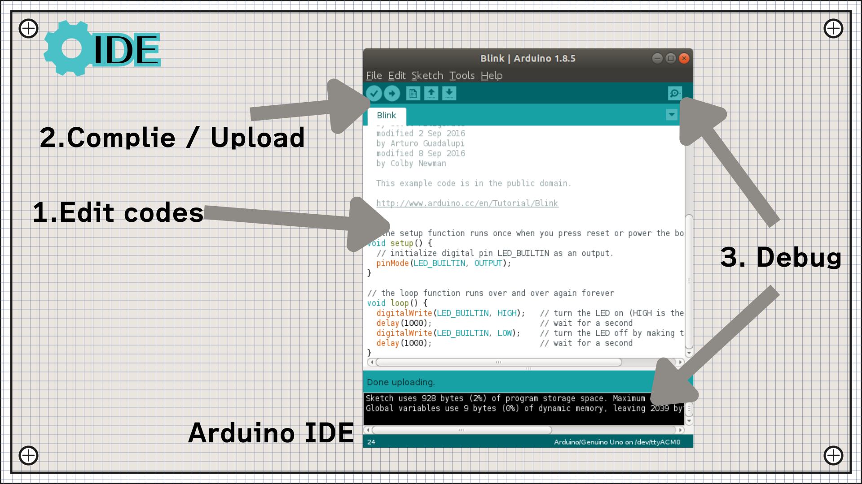Close the Arduino window
This screenshot has width=862, height=484.
684,58
